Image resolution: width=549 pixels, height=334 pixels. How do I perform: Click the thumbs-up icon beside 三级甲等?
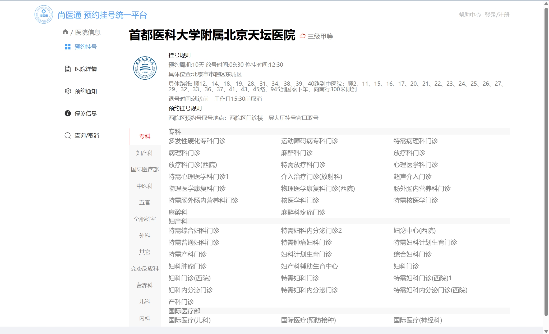pos(303,36)
